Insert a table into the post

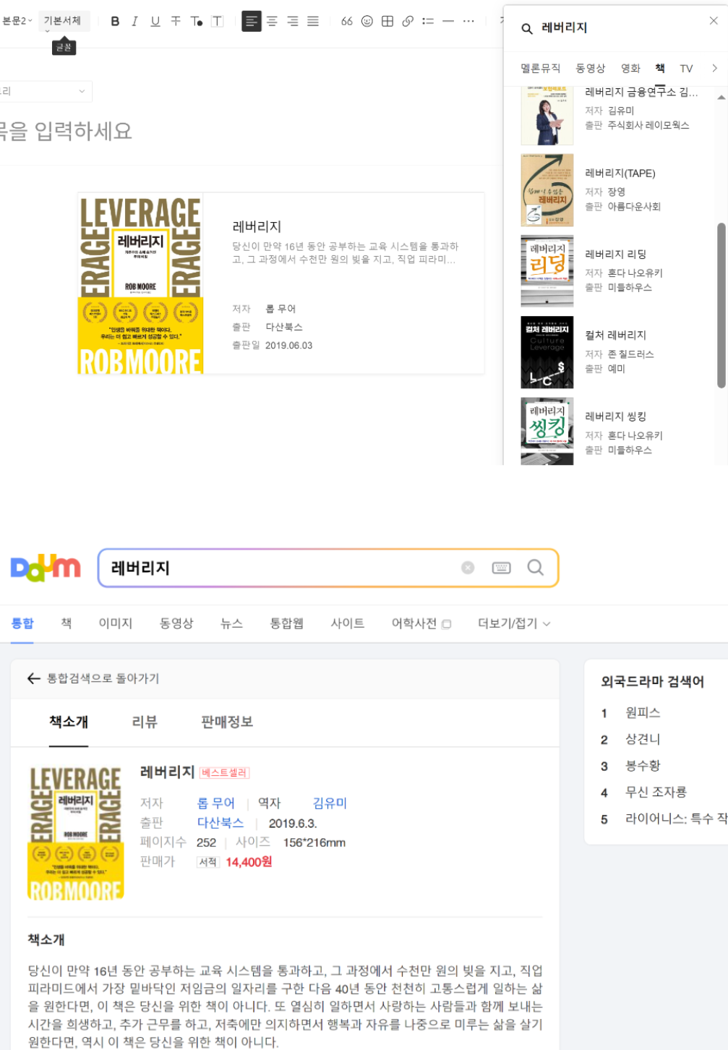tap(387, 21)
